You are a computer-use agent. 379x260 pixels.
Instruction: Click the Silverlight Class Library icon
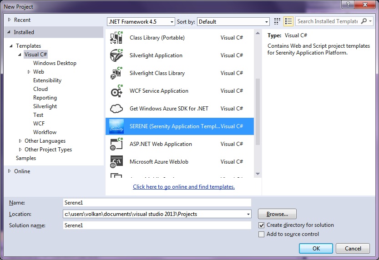coord(116,73)
